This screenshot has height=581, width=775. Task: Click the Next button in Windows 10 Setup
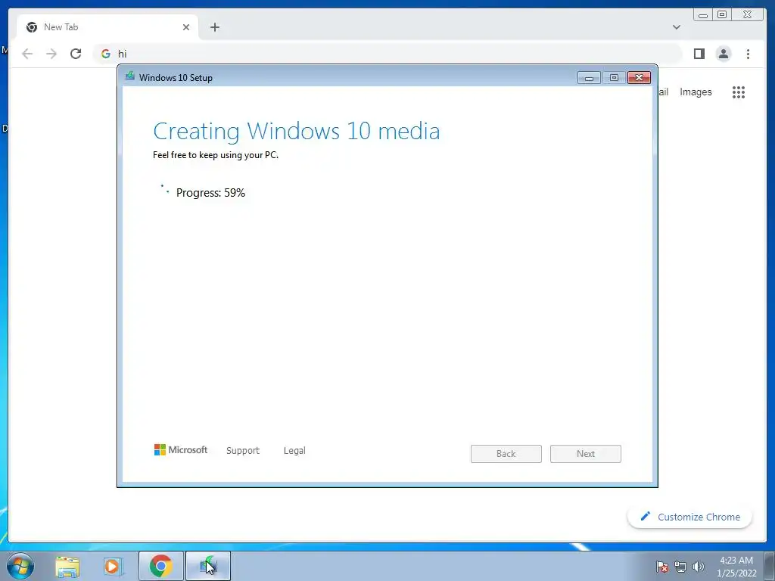point(586,454)
